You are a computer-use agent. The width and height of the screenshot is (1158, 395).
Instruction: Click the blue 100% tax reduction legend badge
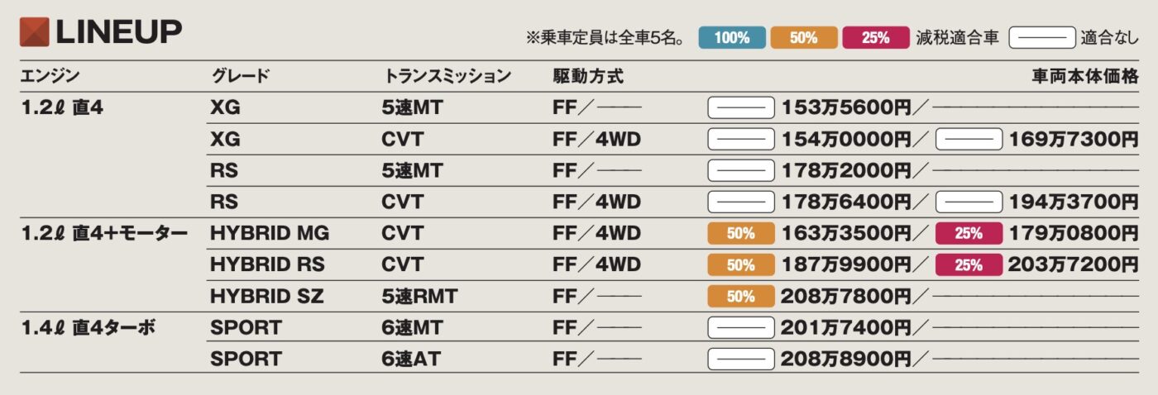[732, 37]
